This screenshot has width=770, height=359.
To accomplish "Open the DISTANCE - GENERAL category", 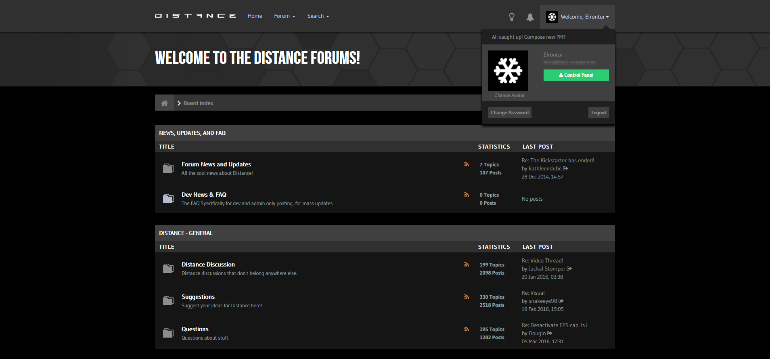I will pos(186,233).
